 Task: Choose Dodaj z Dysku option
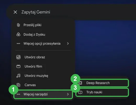[x=43, y=34]
